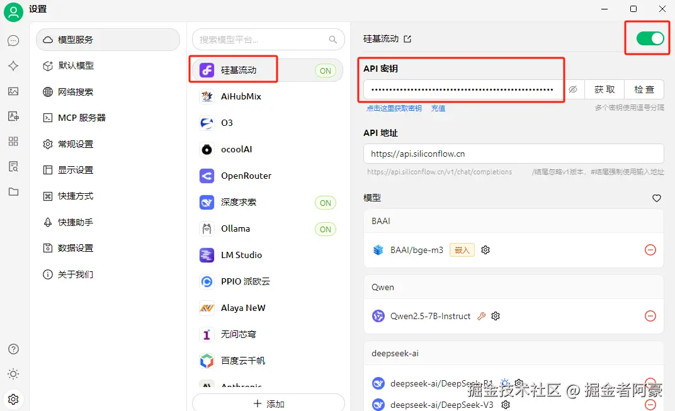This screenshot has width=675, height=411.
Task: Open 常规设置 settings
Action: (108, 144)
